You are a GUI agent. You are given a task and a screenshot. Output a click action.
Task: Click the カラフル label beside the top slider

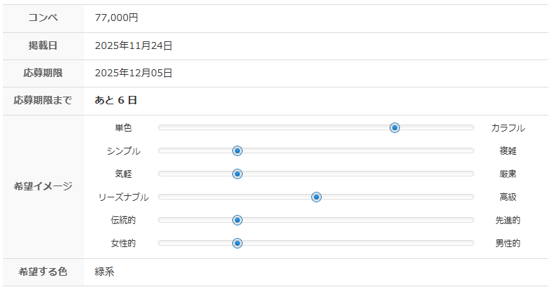click(x=508, y=128)
